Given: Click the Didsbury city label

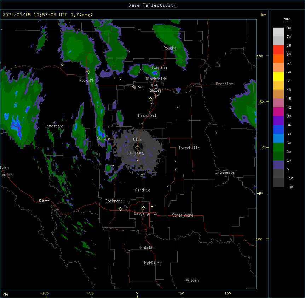Looking at the screenshot, I should (136, 153).
